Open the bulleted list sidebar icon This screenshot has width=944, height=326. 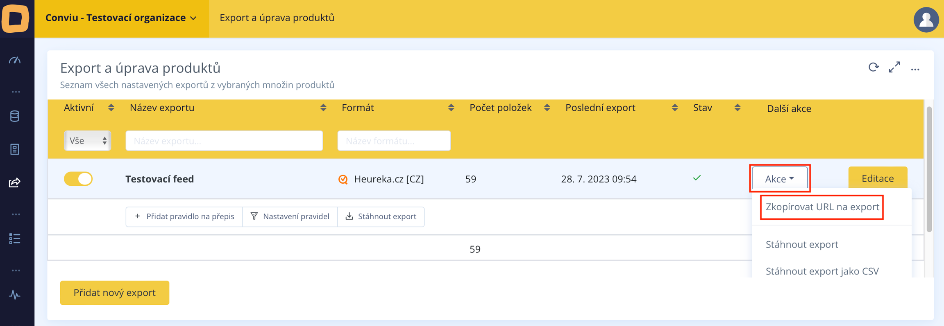[15, 238]
